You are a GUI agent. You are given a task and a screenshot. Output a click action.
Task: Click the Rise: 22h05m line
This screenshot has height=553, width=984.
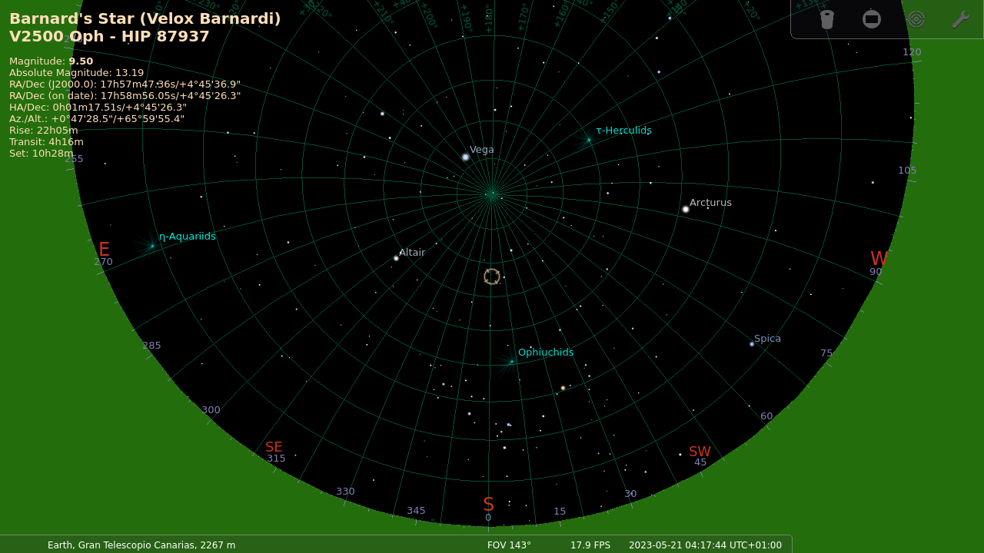click(x=44, y=130)
